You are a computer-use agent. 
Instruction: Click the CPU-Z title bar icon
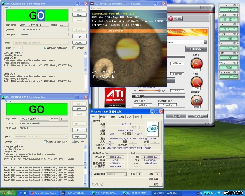point(92,111)
